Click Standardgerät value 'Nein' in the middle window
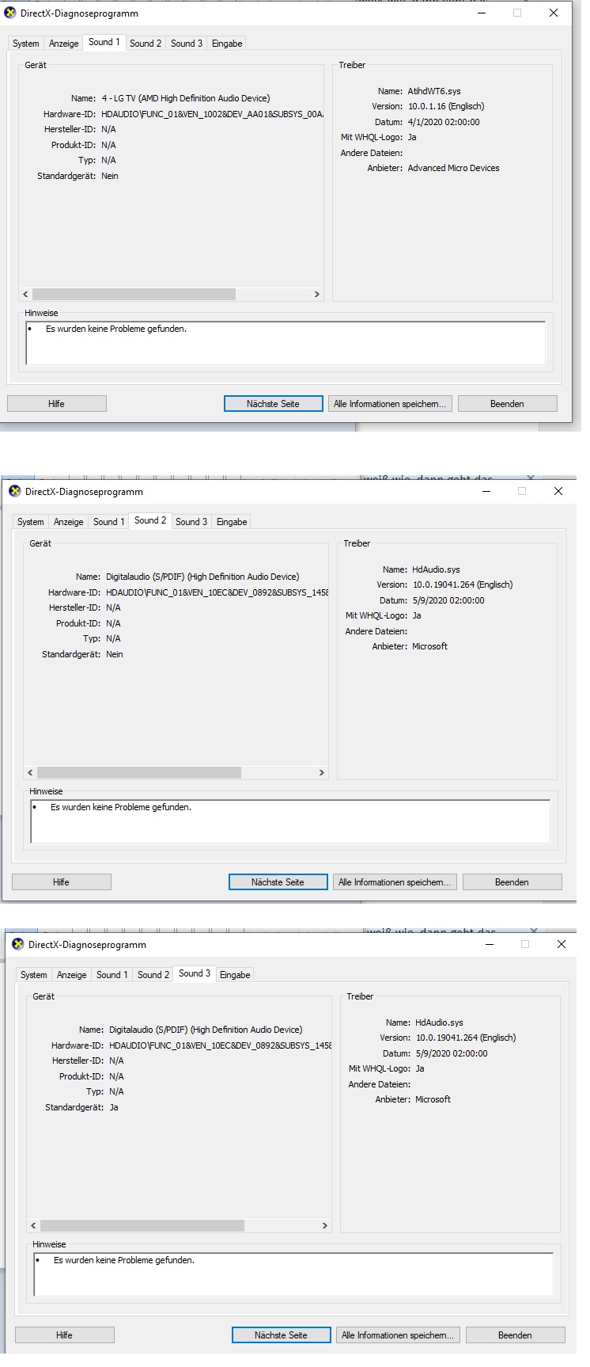Screen dimensions: 590x1367 (115, 655)
